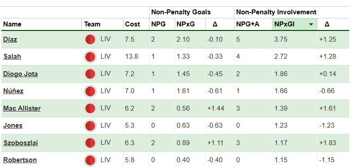Sort by the Team column header

(x=92, y=24)
